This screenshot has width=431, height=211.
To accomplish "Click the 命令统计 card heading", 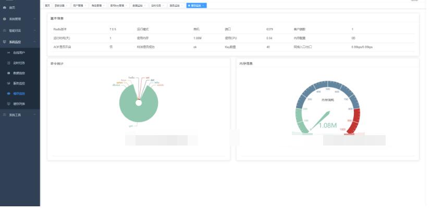I will [57, 63].
